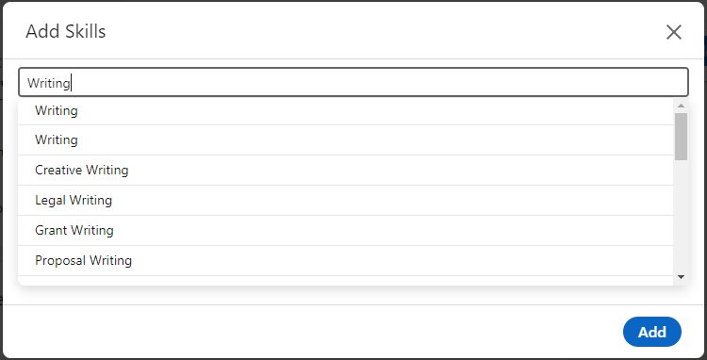Pick "Grant Writing" in the dropdown list
This screenshot has width=707, height=360.
point(346,231)
